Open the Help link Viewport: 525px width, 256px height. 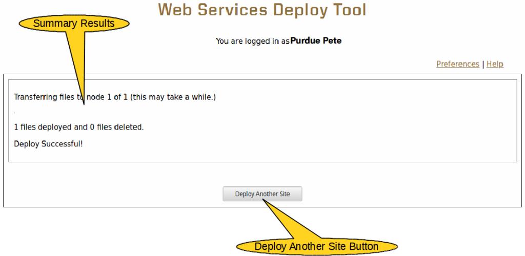495,64
